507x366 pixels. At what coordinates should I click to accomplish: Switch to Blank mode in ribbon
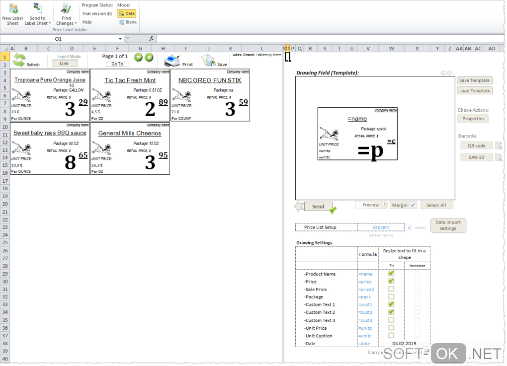coord(127,22)
